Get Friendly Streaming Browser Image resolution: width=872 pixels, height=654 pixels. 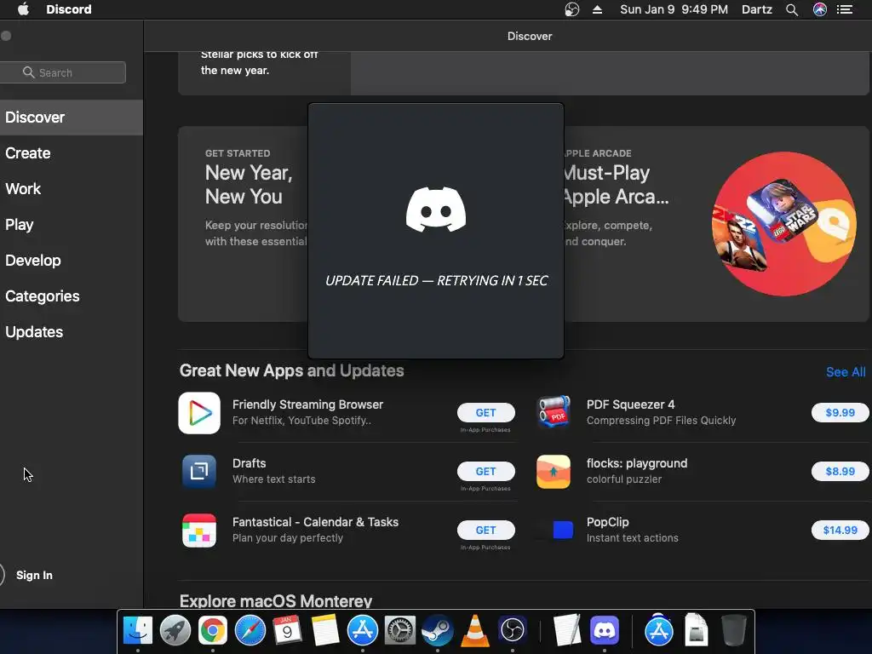pos(486,413)
